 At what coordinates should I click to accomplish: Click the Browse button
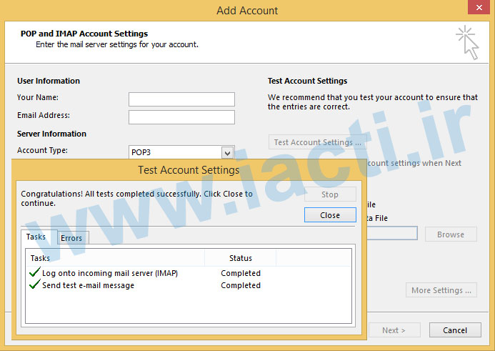pyautogui.click(x=451, y=234)
